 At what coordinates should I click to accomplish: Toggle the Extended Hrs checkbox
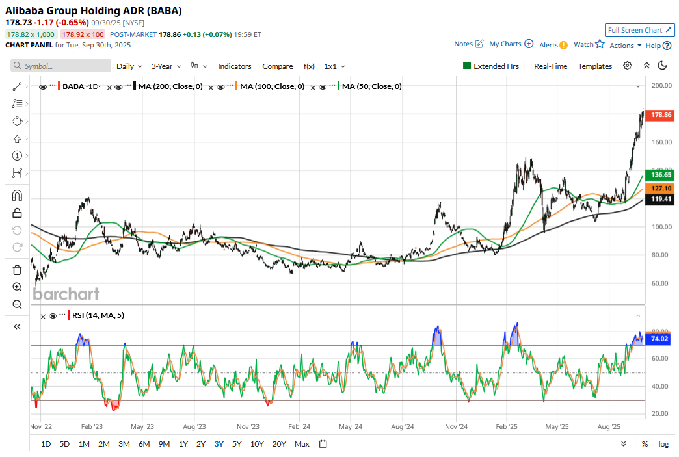467,66
